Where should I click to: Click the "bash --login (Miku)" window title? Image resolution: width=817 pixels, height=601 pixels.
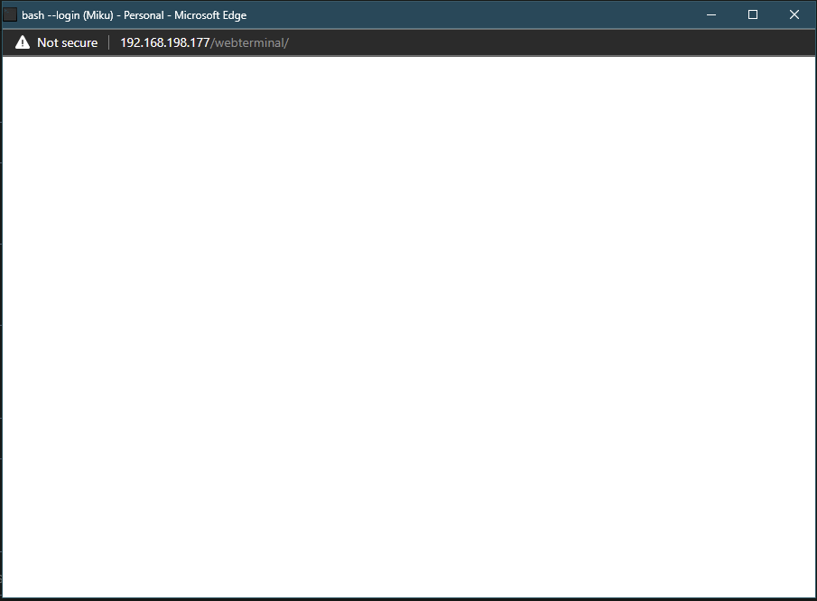(67, 15)
